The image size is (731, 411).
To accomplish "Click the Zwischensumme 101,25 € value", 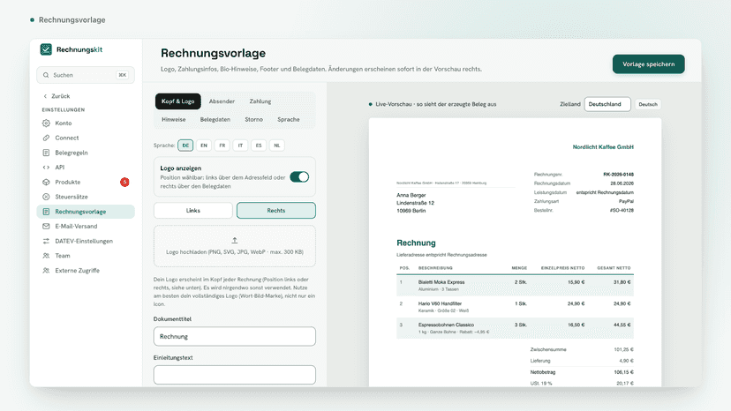I will click(623, 349).
